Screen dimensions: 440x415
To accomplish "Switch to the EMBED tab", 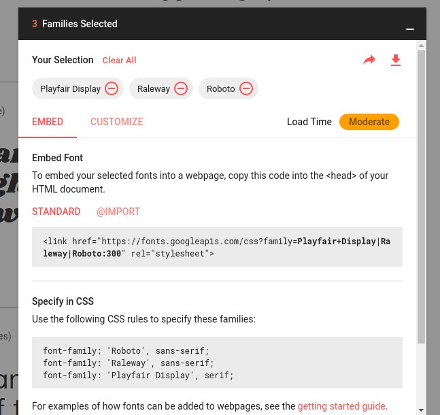I will click(48, 122).
